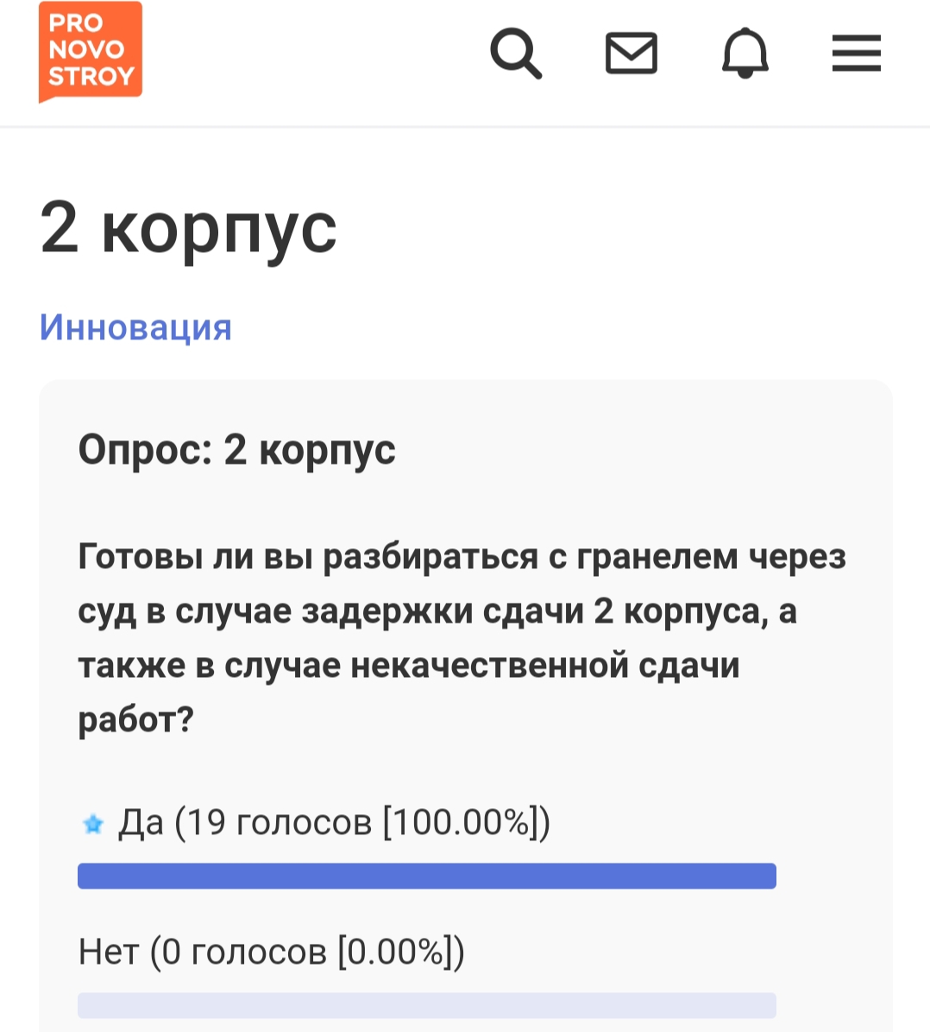Click the filled blue Да result bar
930x1032 pixels.
click(x=427, y=876)
